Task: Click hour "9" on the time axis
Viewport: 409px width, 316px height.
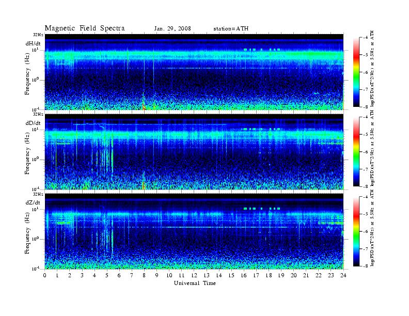Action: [x=157, y=276]
